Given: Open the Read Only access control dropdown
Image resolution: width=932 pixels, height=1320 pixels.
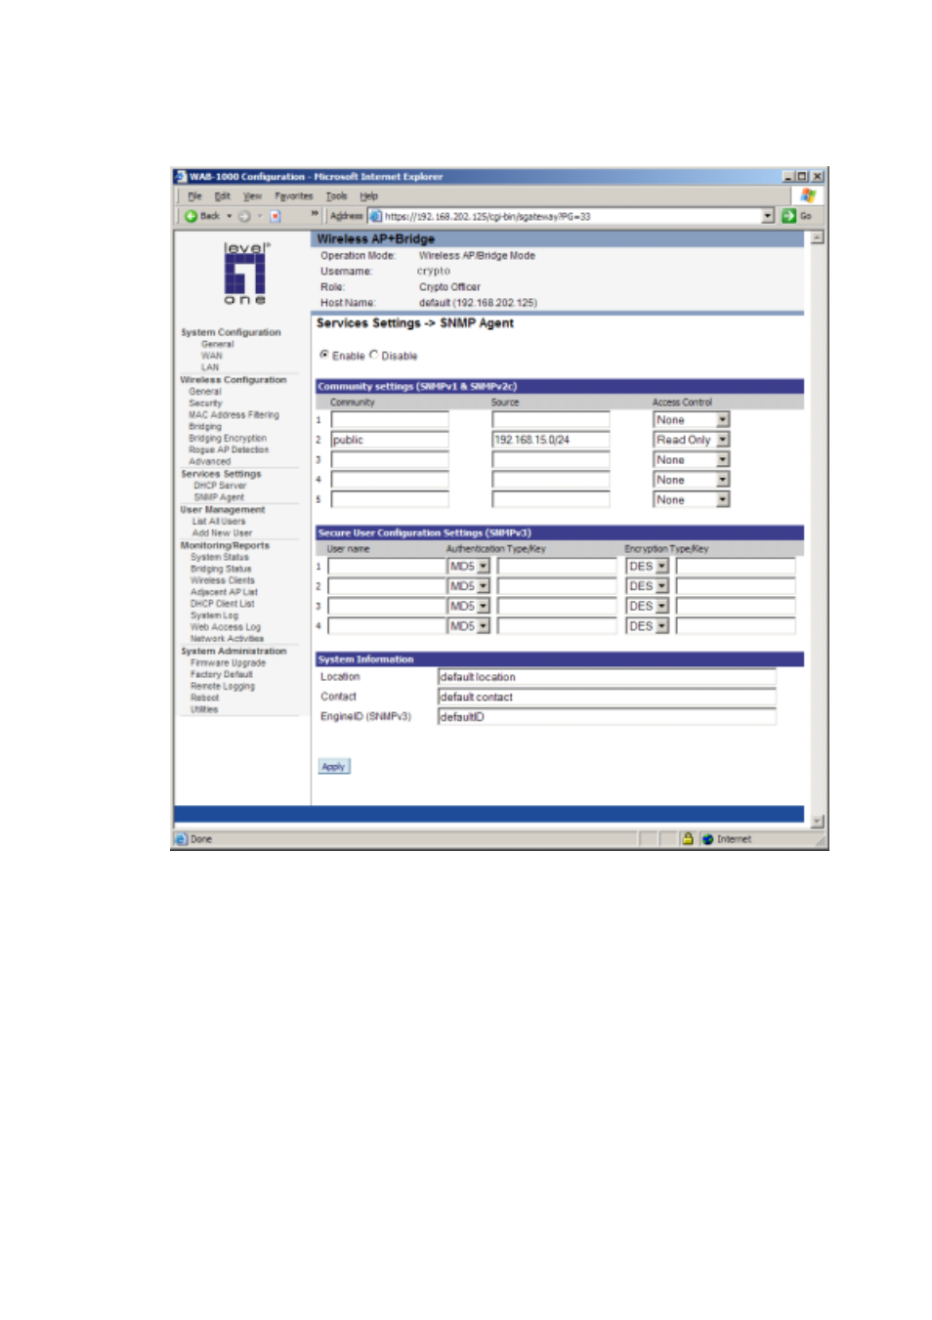Looking at the screenshot, I should [723, 440].
